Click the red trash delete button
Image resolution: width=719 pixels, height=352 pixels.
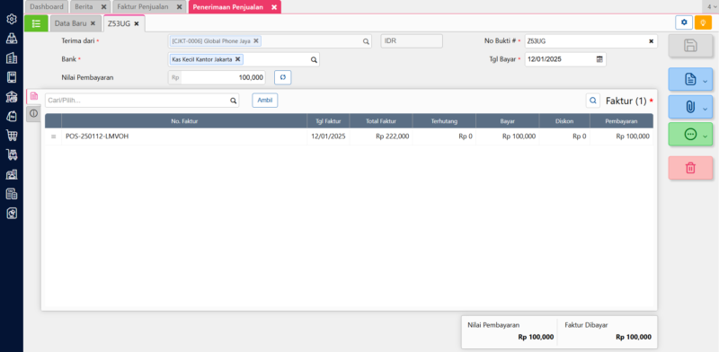pos(690,168)
